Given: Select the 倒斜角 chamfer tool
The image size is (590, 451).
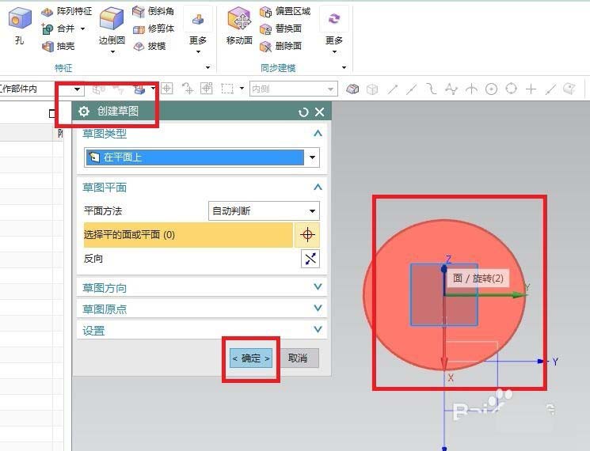Looking at the screenshot, I should (154, 11).
